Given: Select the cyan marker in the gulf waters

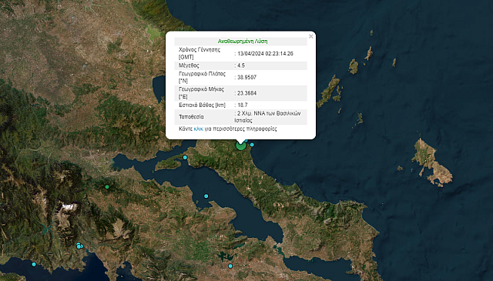Looking at the screenshot, I should coord(206,196).
